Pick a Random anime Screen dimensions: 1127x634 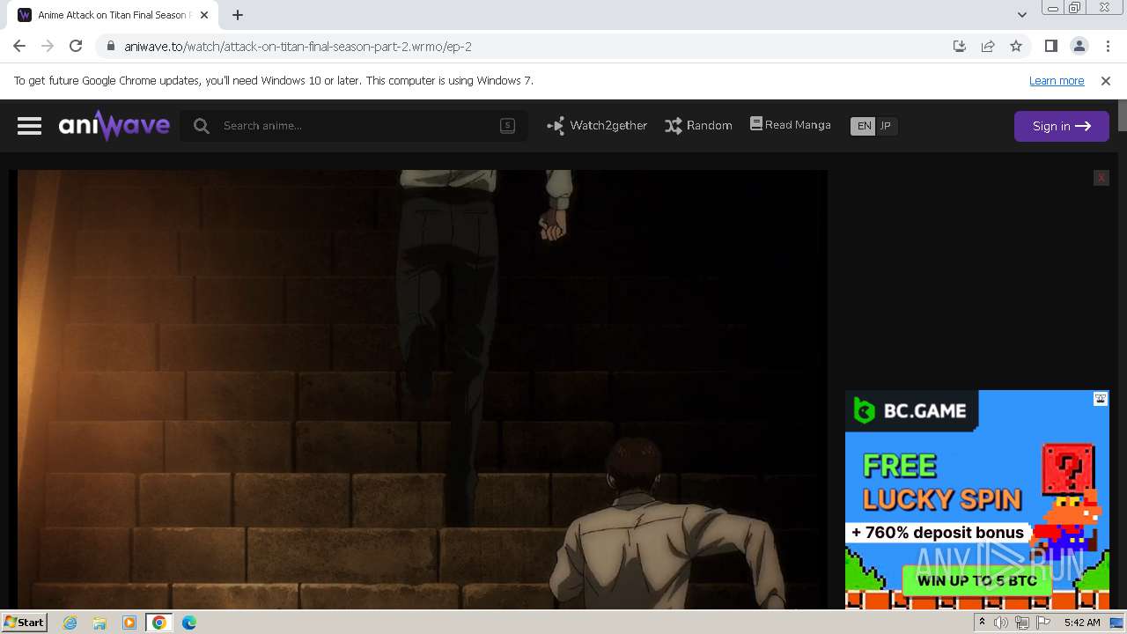[x=699, y=126]
